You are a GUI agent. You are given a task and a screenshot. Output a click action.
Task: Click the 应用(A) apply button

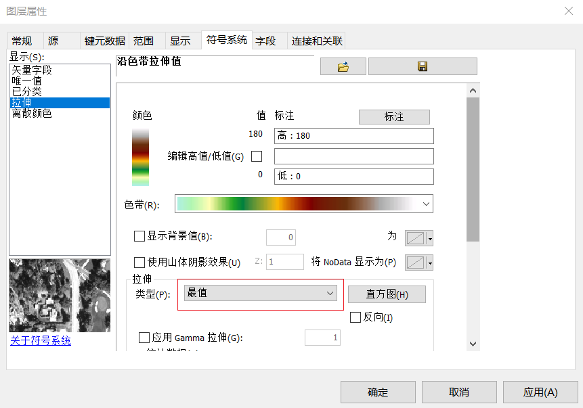[x=540, y=392]
